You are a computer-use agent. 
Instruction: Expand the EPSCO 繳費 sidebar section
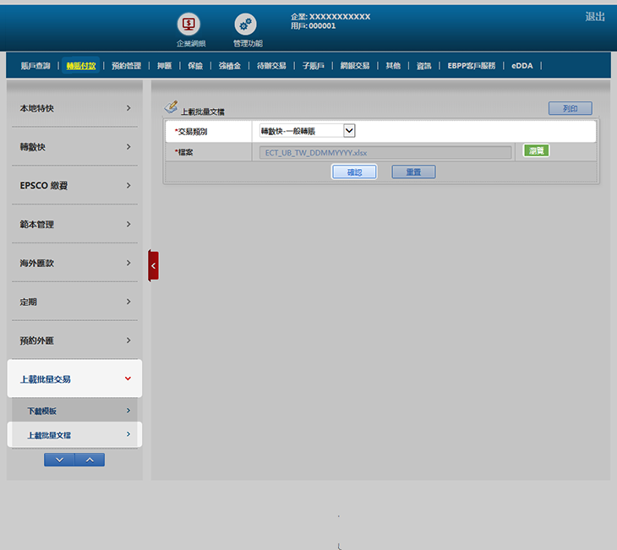(x=73, y=186)
